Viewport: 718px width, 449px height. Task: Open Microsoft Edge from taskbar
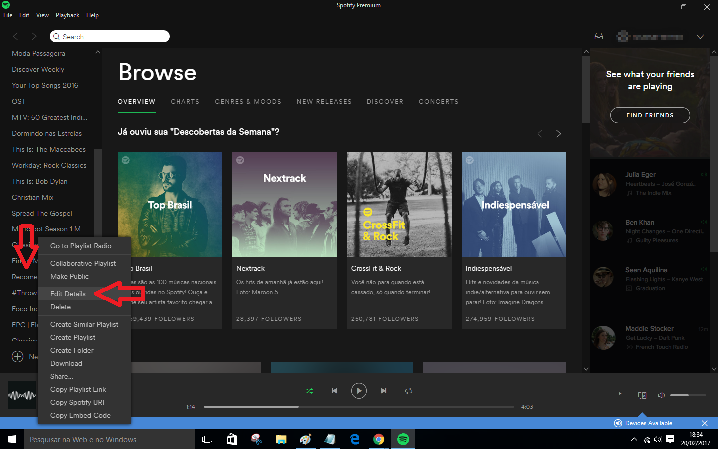tap(355, 439)
